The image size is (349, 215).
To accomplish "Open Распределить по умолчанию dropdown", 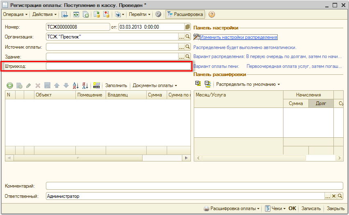I will [x=248, y=84].
